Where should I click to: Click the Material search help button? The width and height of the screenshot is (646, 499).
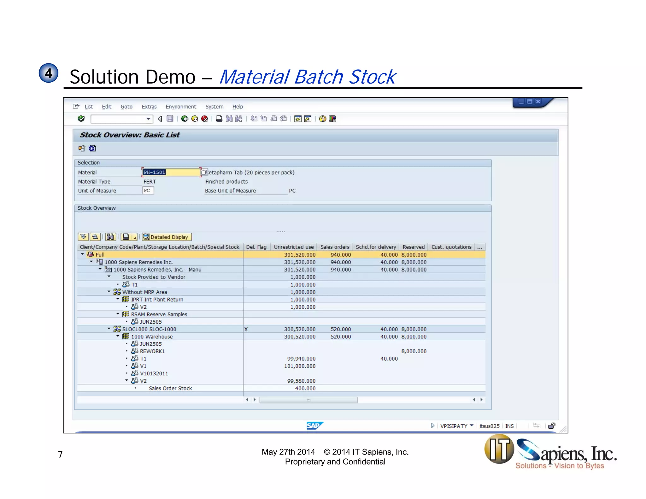coord(204,172)
